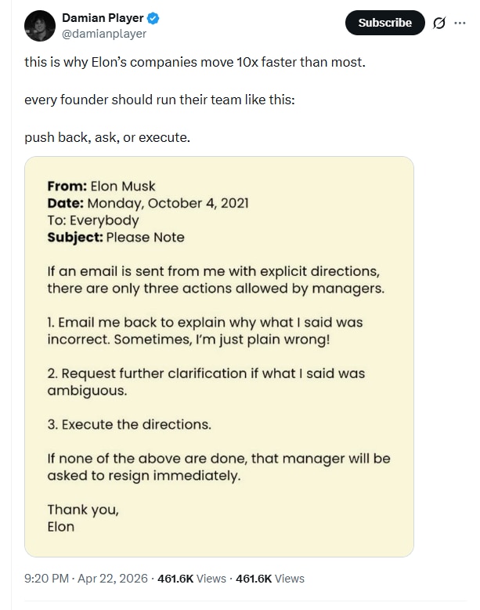The height and width of the screenshot is (610, 480).
Task: Click the first 461.6K Views counter
Action: 191,579
